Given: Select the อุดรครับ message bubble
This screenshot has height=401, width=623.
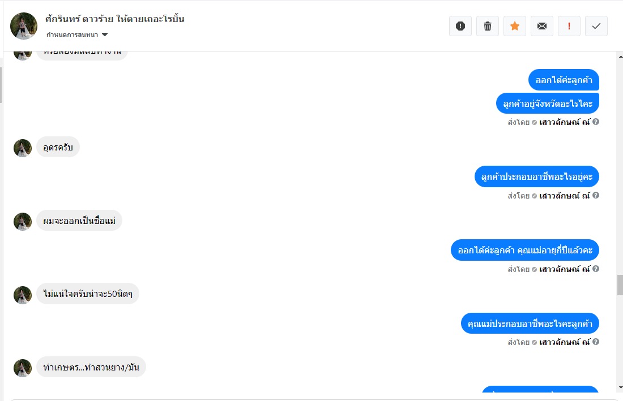Looking at the screenshot, I should [58, 147].
